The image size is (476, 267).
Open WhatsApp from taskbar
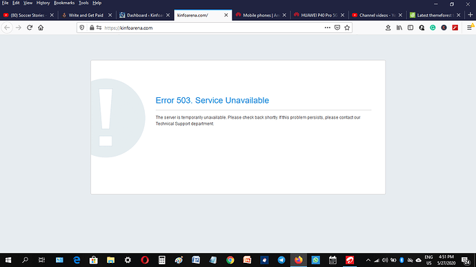pyautogui.click(x=316, y=260)
